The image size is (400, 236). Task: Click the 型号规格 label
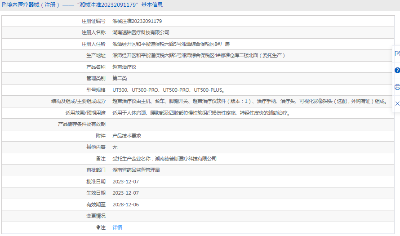tap(96, 90)
